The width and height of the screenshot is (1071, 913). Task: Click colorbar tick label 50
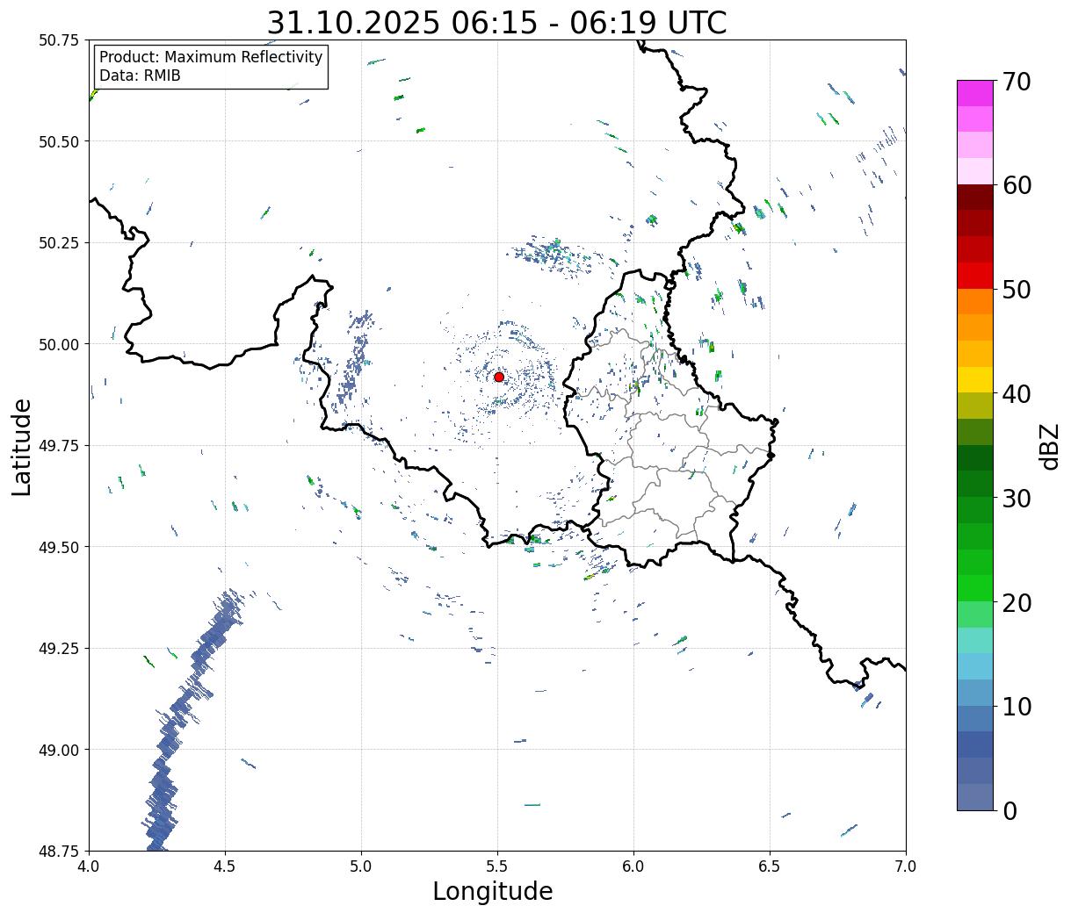pyautogui.click(x=1016, y=290)
